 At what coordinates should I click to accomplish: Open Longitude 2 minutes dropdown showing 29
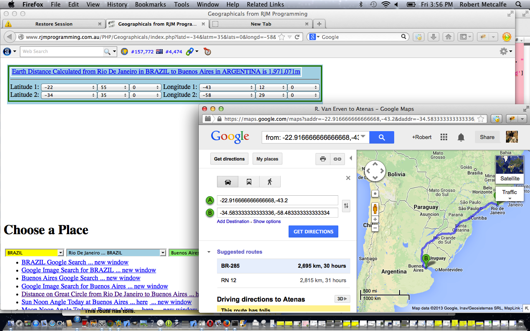coord(271,95)
